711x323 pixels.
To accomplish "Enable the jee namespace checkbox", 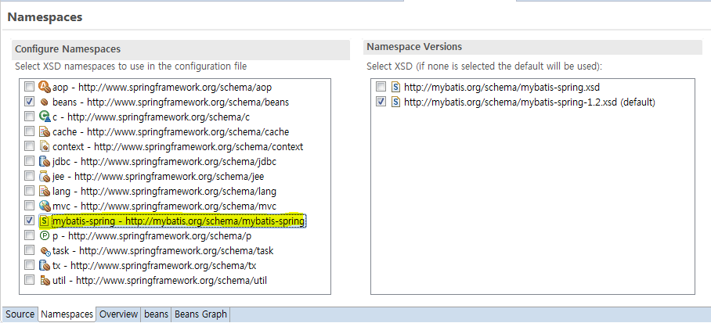I will coord(29,176).
